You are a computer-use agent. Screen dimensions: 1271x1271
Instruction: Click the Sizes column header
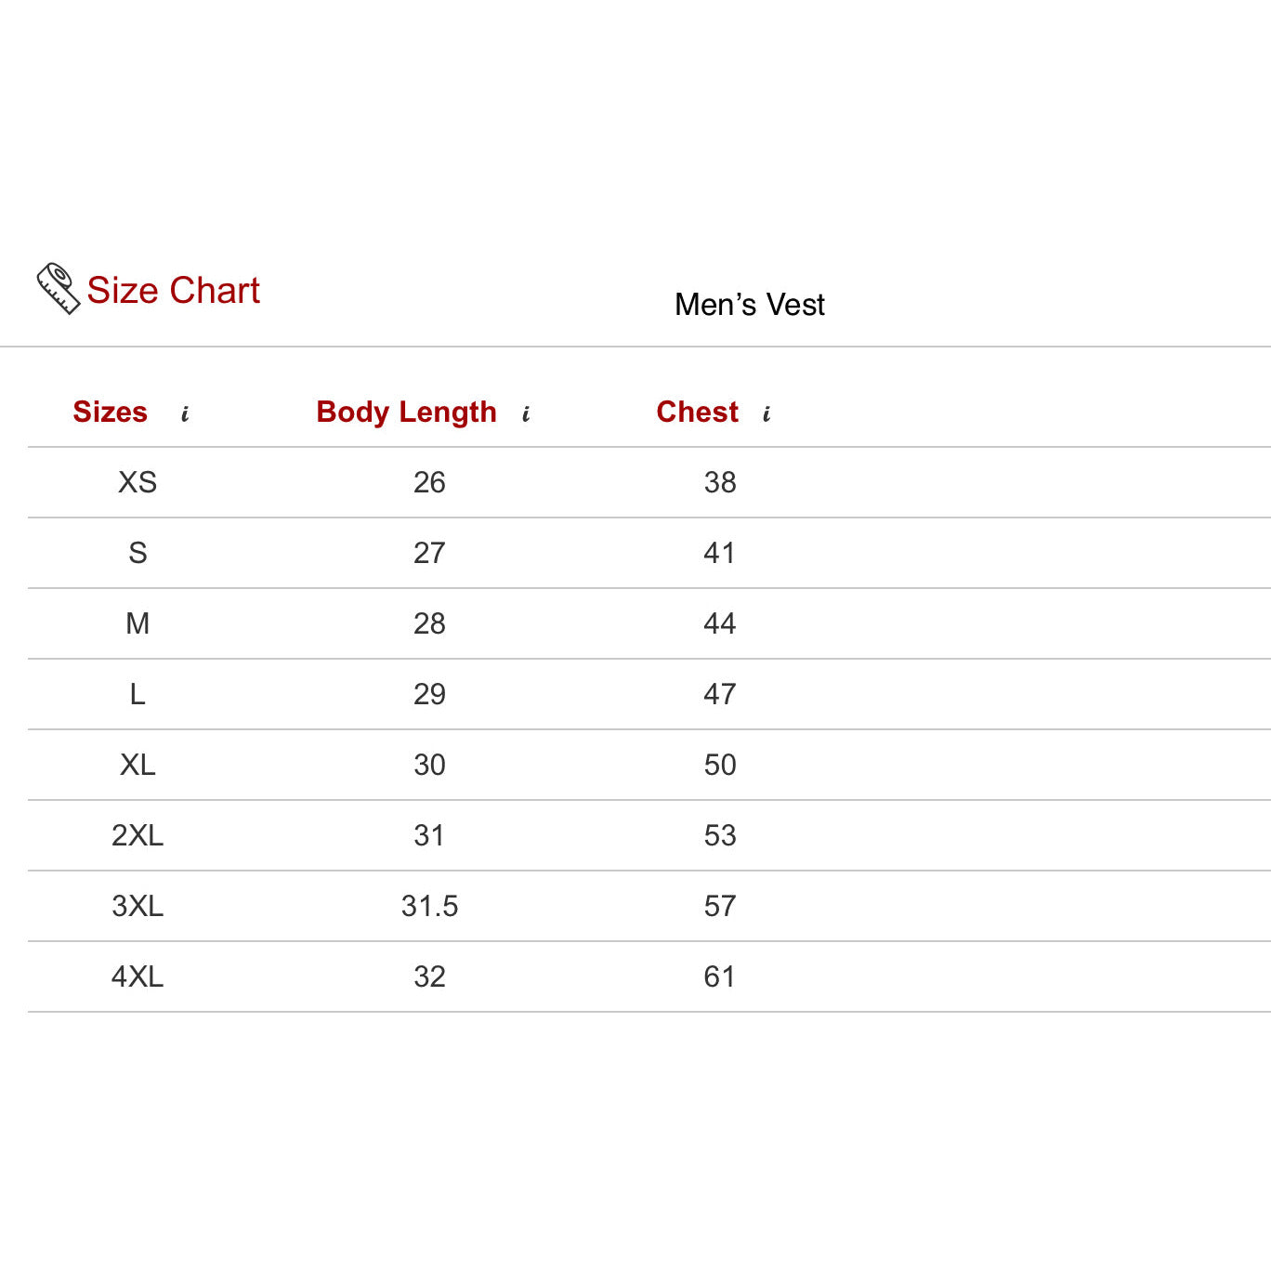(x=110, y=413)
